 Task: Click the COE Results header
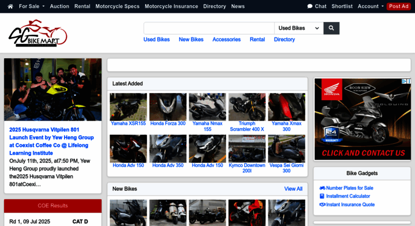coord(53,206)
